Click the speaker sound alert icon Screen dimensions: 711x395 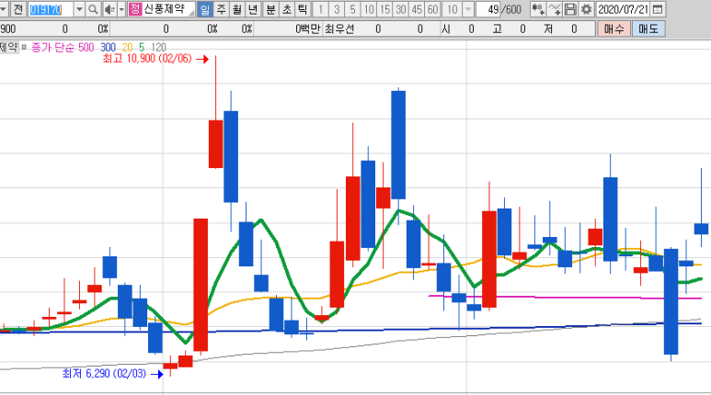[x=109, y=9]
